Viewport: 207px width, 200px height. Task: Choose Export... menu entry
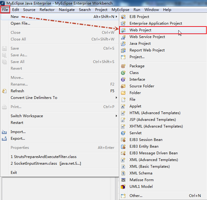pos(60,139)
